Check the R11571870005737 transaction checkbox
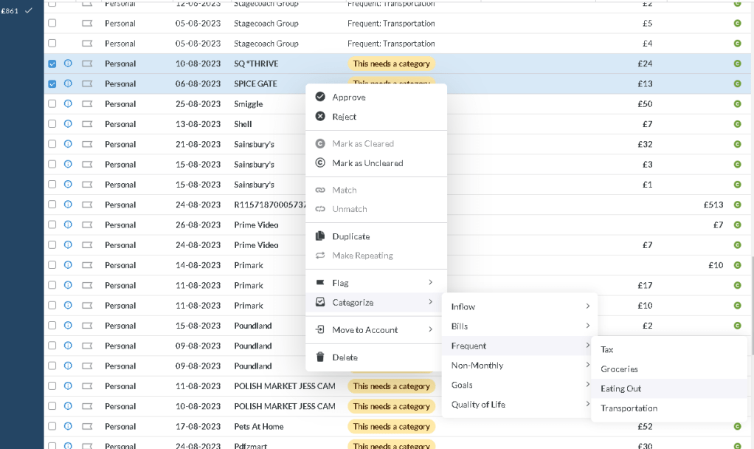 (52, 204)
